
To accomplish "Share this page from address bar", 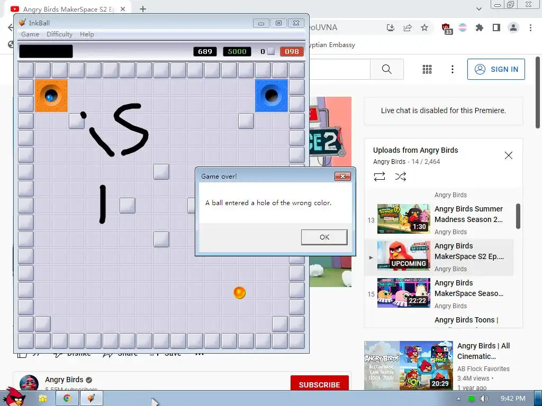I will [408, 27].
